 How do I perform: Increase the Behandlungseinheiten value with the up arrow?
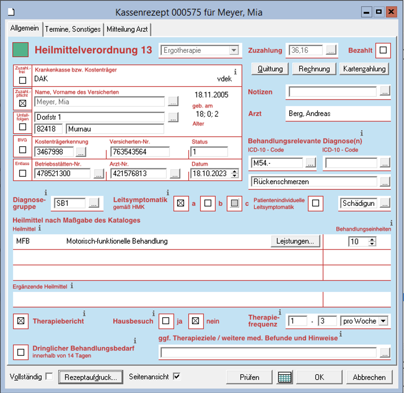[x=372, y=239]
